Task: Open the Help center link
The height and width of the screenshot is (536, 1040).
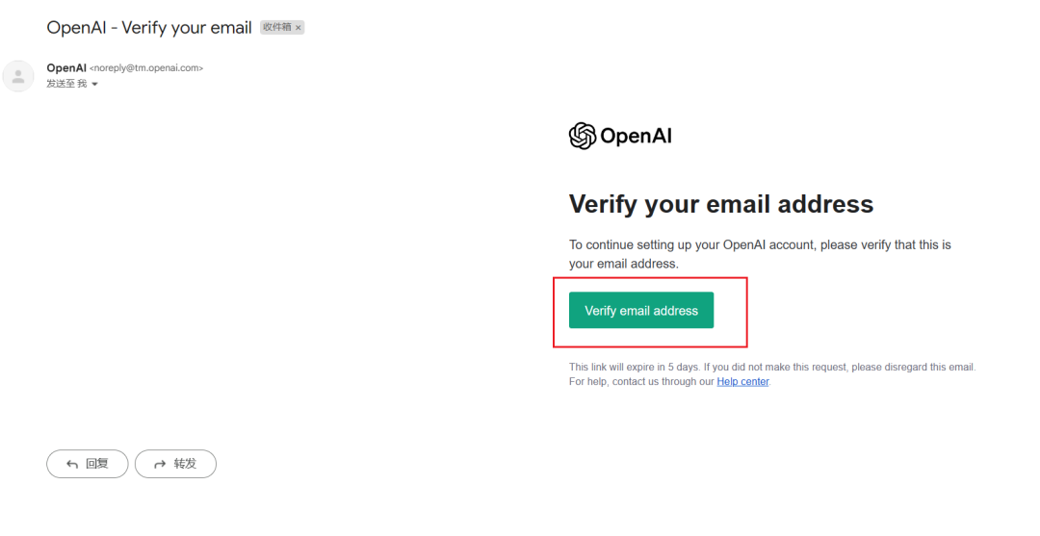Action: pos(742,382)
